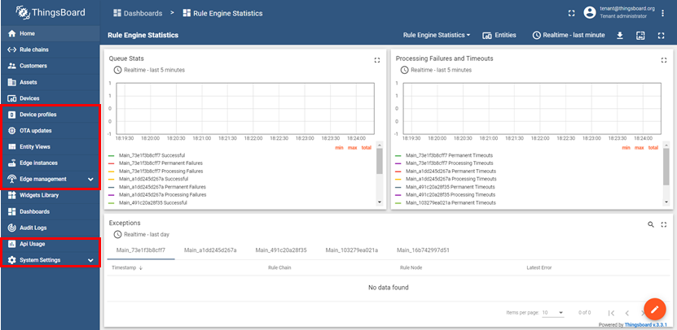Click the tenant user account avatar
Screen dimensions: 677x330
[590, 12]
